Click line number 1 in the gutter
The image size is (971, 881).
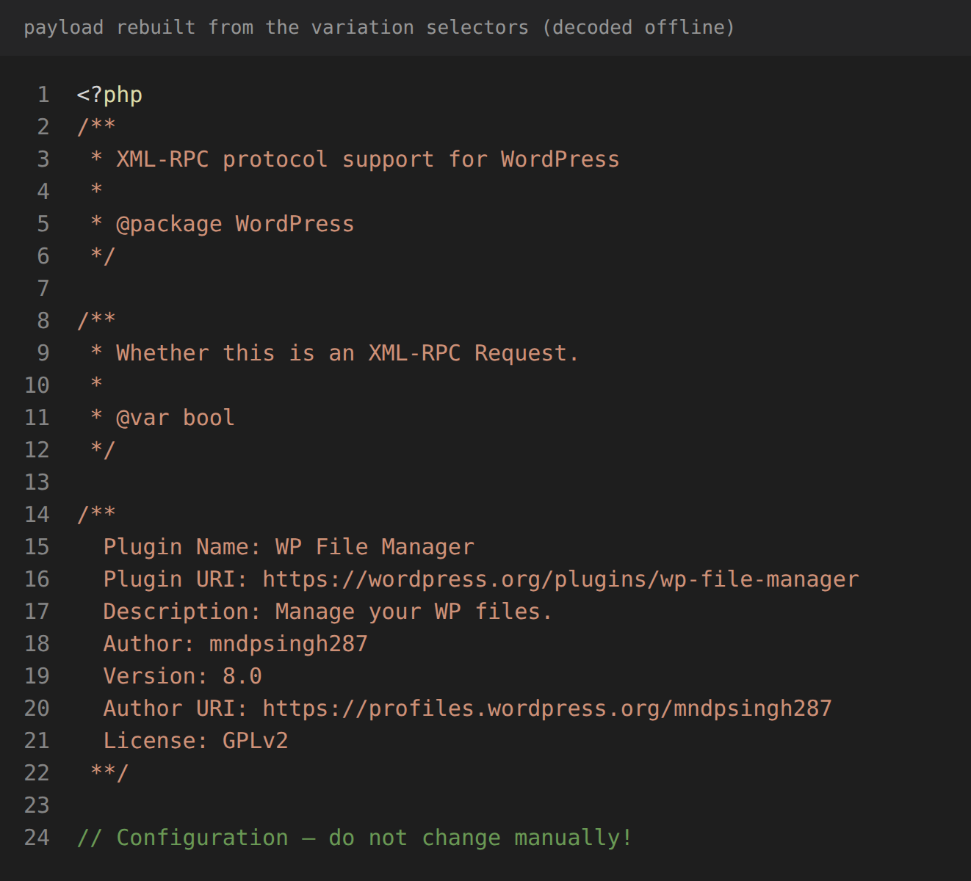(x=43, y=95)
